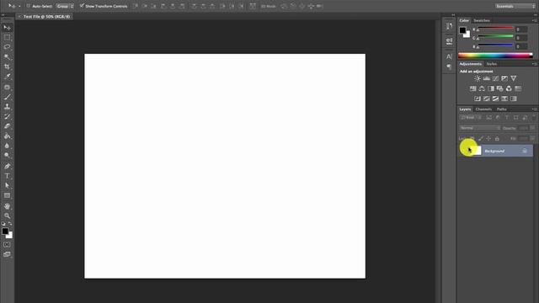Add a Brightness/Contrast adjustment
This screenshot has height=303, width=539.
478,78
